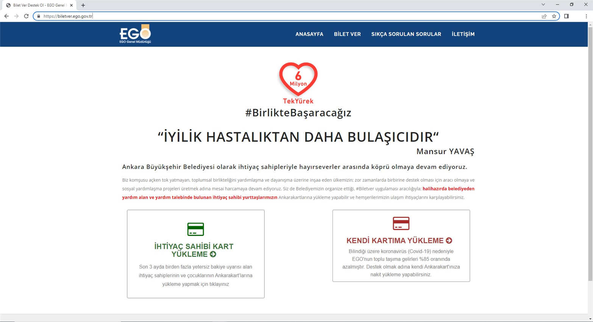This screenshot has height=322, width=593.
Task: Bookmark this page with the star icon
Action: 554,16
